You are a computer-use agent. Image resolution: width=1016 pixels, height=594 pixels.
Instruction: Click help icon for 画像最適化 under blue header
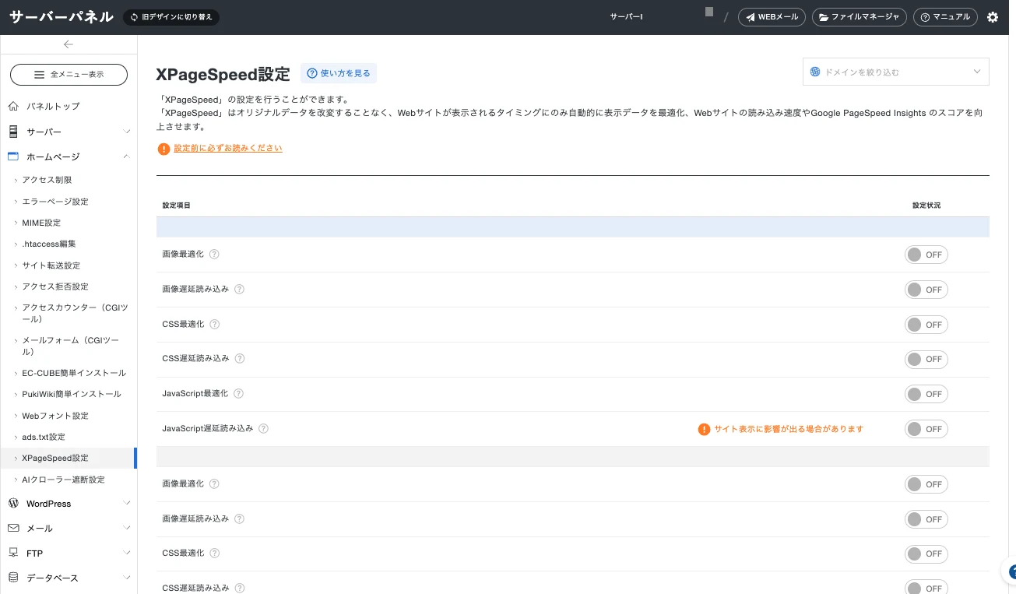pyautogui.click(x=214, y=255)
